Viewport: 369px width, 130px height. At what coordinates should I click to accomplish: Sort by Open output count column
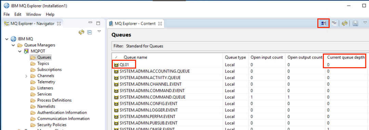305,57
